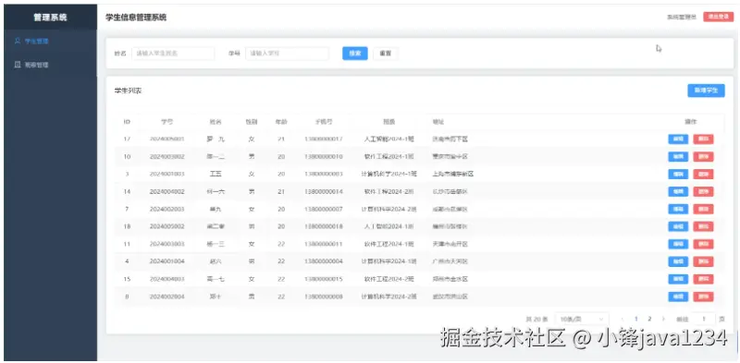Click address cell 郑州市金水区
Screen dimensions: 740x363
450,279
